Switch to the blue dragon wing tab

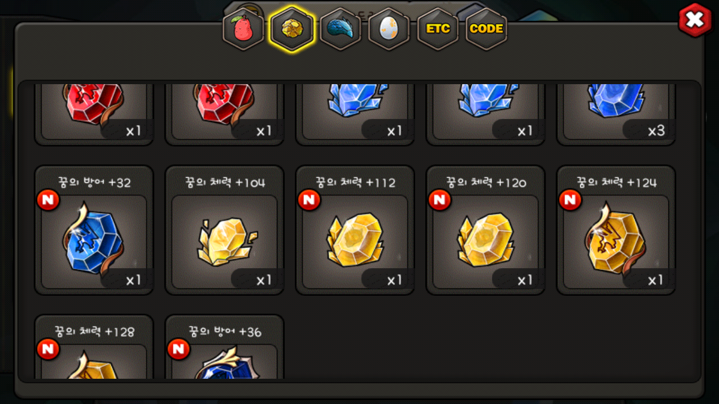pos(340,29)
